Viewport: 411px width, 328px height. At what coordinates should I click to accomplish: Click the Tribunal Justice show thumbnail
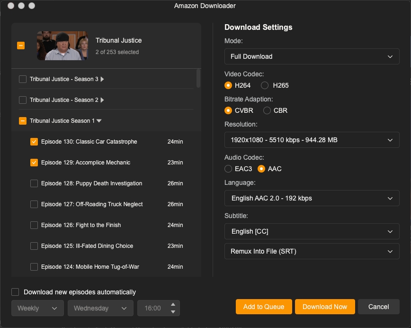click(63, 46)
